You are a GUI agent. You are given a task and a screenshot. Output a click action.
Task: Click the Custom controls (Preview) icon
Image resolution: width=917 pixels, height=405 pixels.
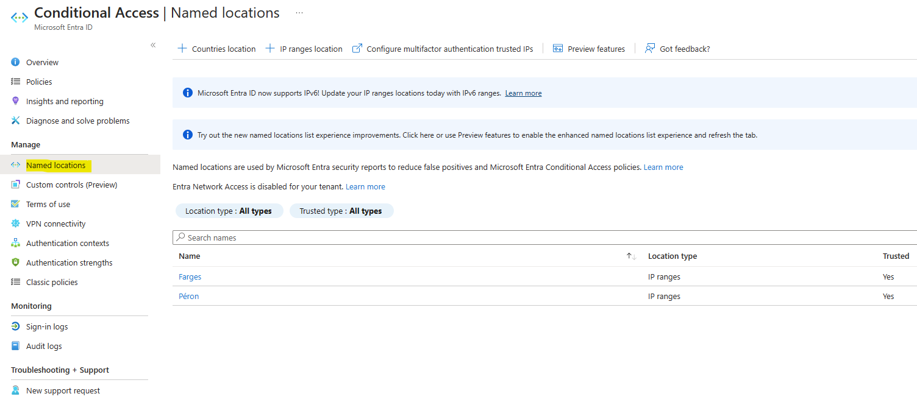click(16, 185)
